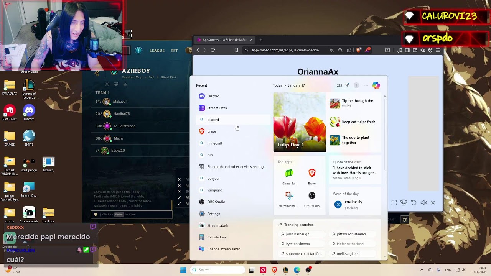This screenshot has width=491, height=276.
Task: Open the LEAGUE tab in League client
Action: [157, 51]
